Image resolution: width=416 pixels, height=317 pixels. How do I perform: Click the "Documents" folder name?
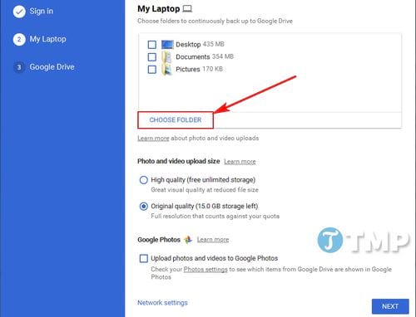pos(193,57)
